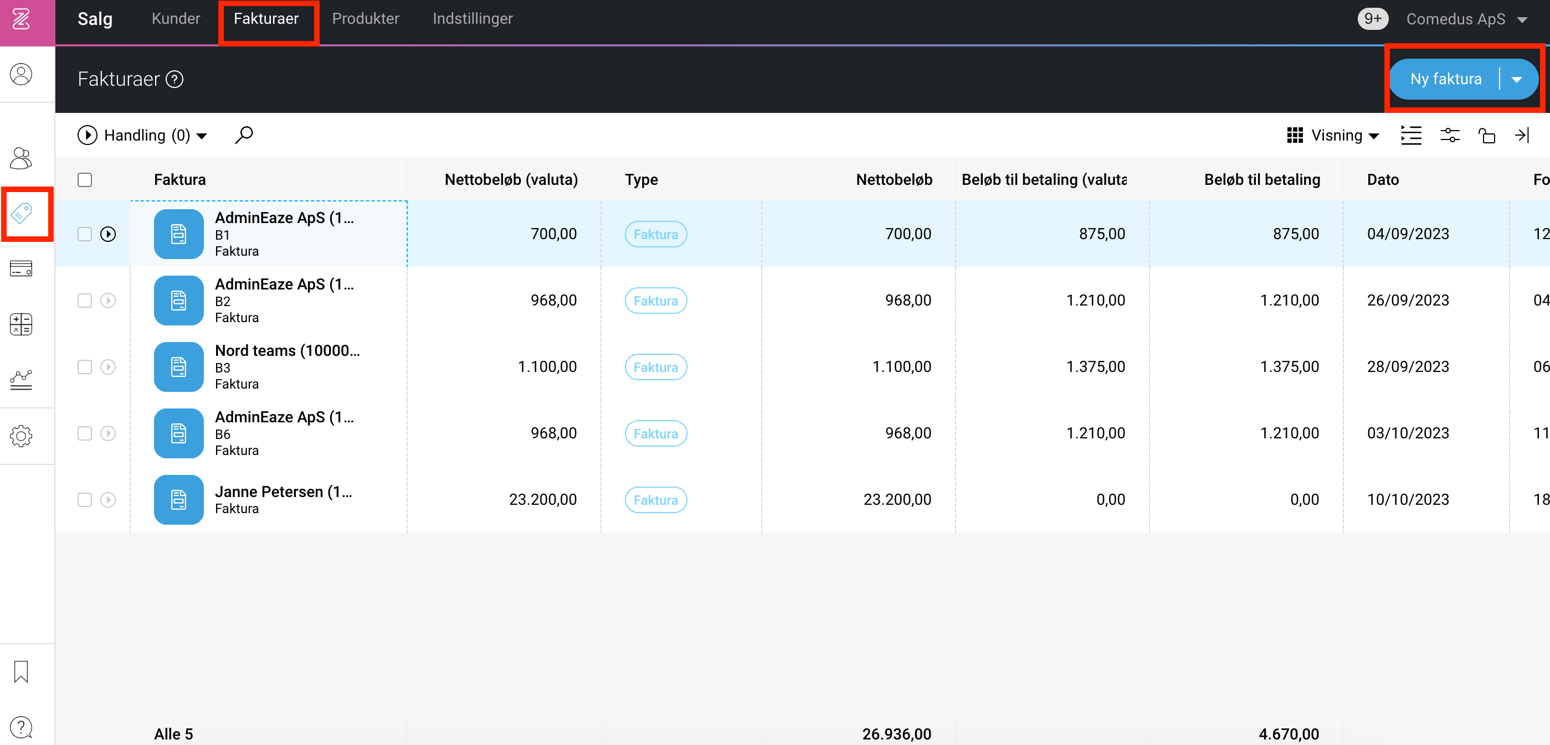This screenshot has width=1550, height=745.
Task: Click the help icon beside Fakturaer title
Action: pyautogui.click(x=174, y=79)
